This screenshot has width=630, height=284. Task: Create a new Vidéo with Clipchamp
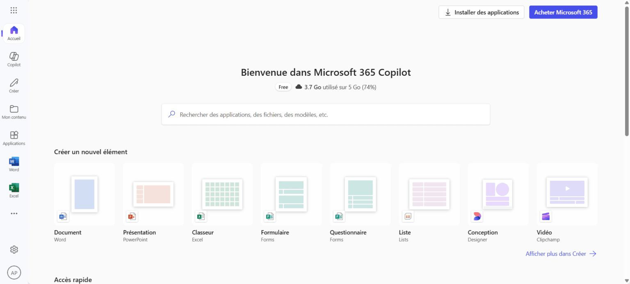tap(567, 194)
